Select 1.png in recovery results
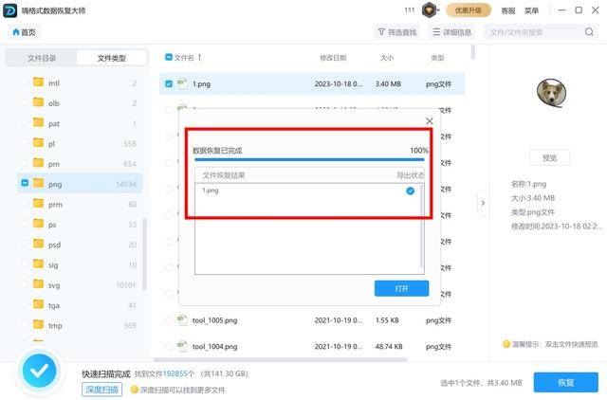Viewport: 607px width, 400px height. [211, 191]
